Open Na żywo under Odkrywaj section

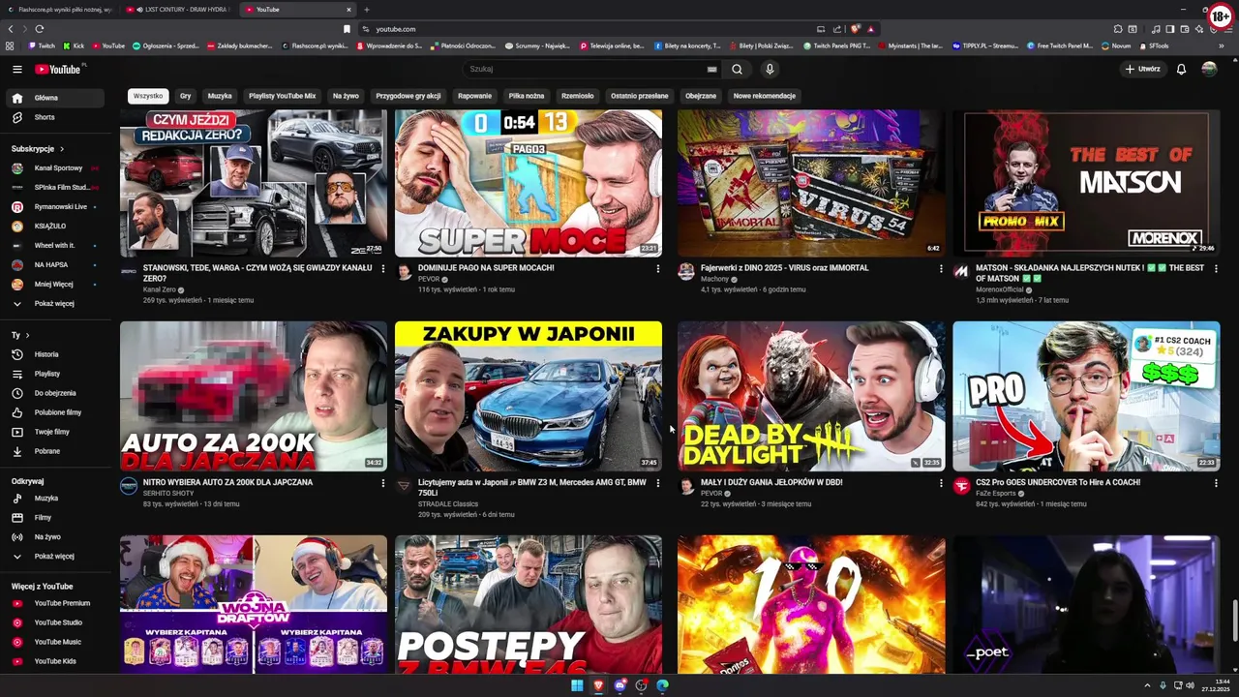tap(54, 536)
